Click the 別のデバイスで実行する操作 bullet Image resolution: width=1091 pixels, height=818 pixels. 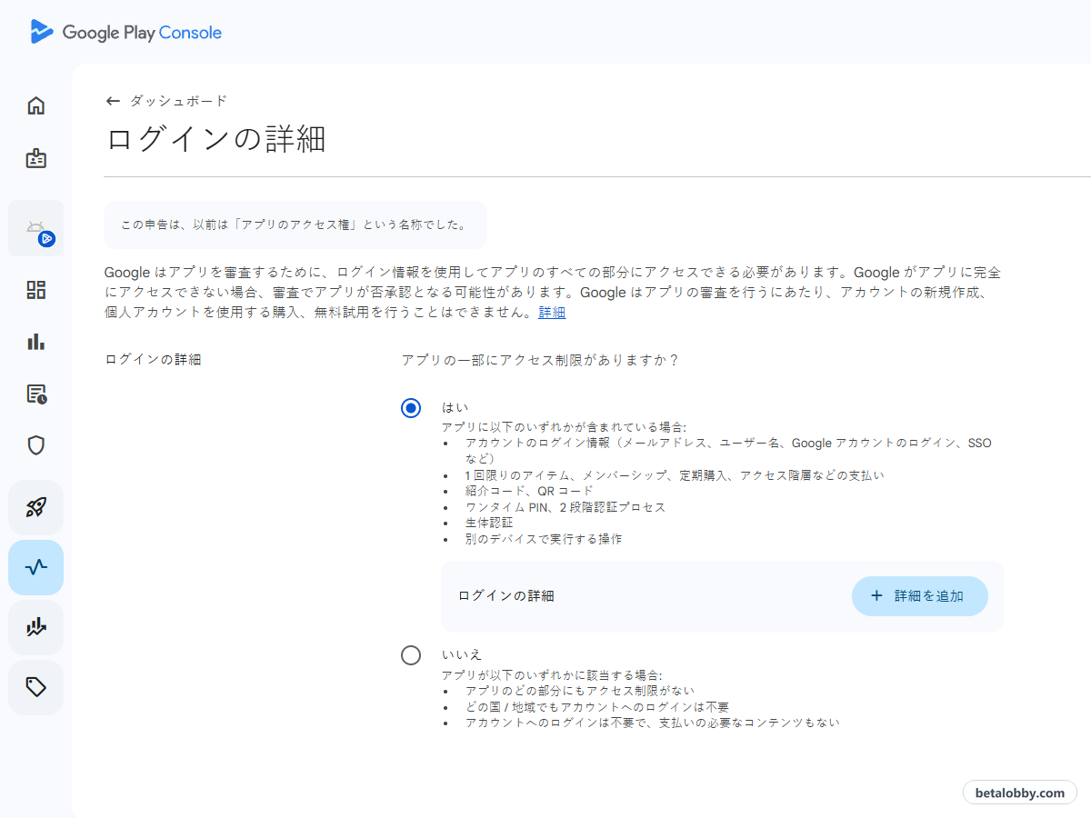tap(544, 539)
